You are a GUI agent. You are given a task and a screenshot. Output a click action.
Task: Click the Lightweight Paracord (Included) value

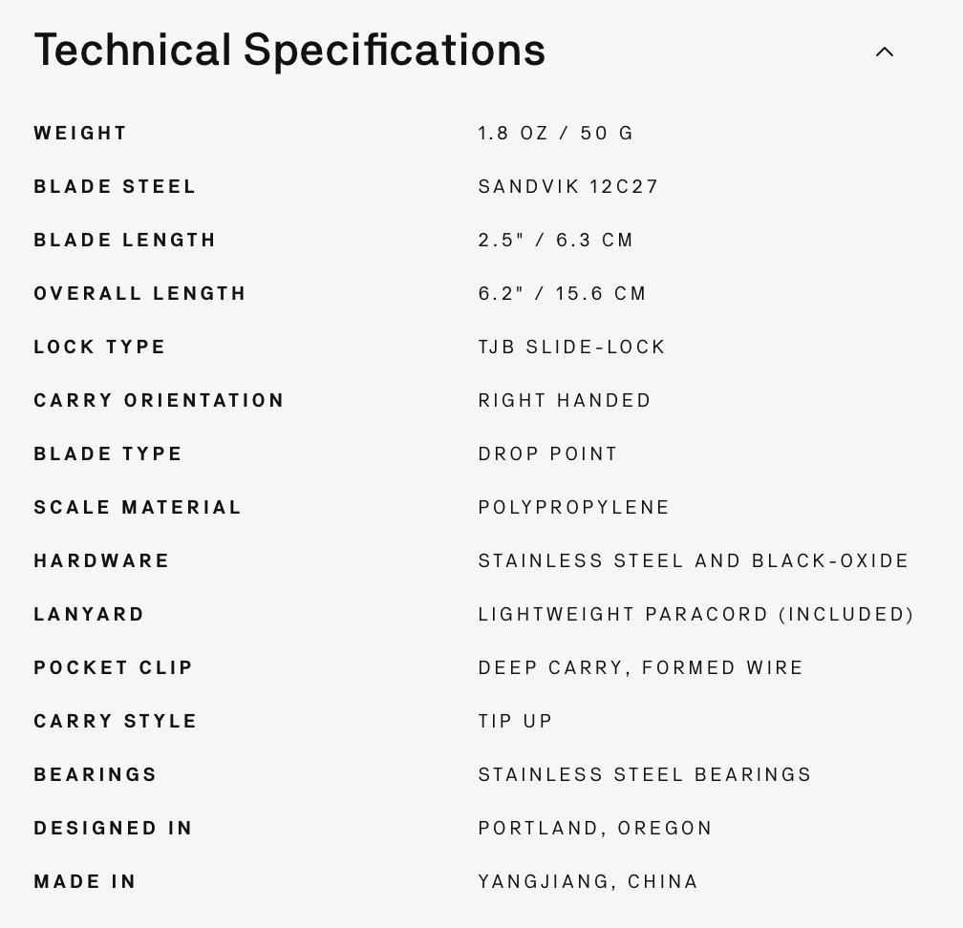click(696, 615)
